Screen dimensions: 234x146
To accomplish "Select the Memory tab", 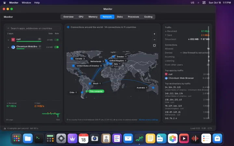I will point(93,17).
